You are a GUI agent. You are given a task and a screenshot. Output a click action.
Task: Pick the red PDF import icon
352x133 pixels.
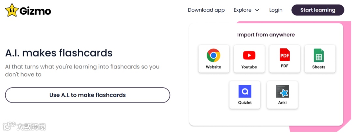point(285,55)
